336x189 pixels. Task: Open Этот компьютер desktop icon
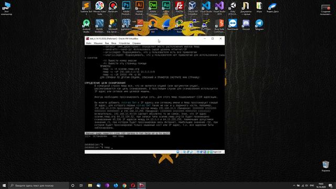pos(6,8)
